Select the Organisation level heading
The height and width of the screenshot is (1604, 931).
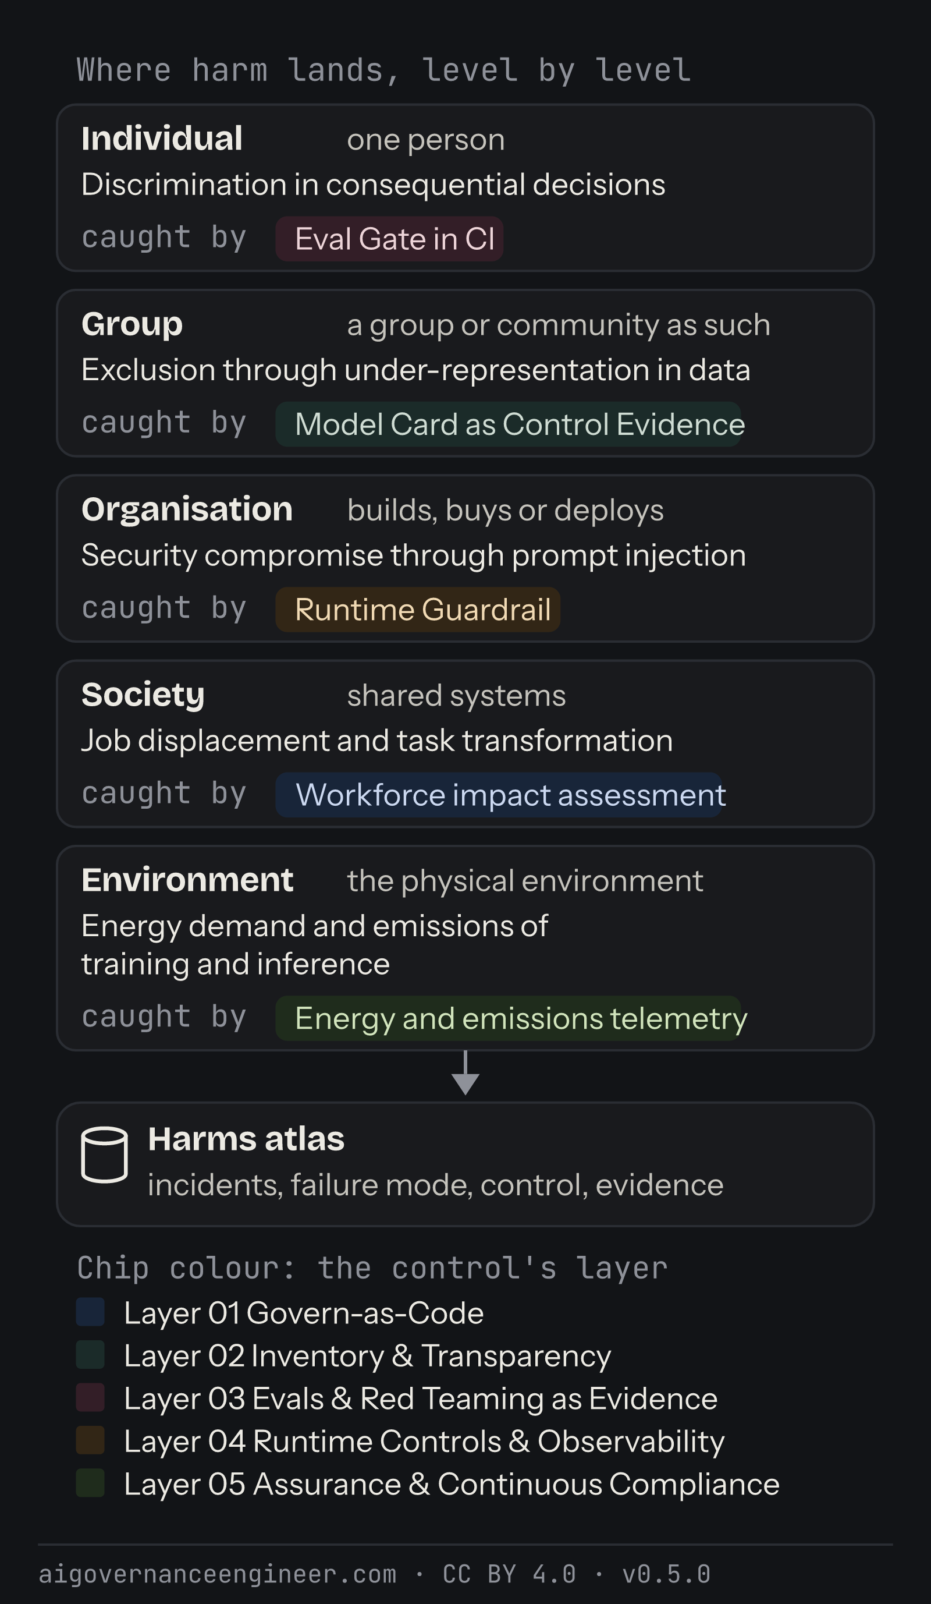click(x=187, y=509)
